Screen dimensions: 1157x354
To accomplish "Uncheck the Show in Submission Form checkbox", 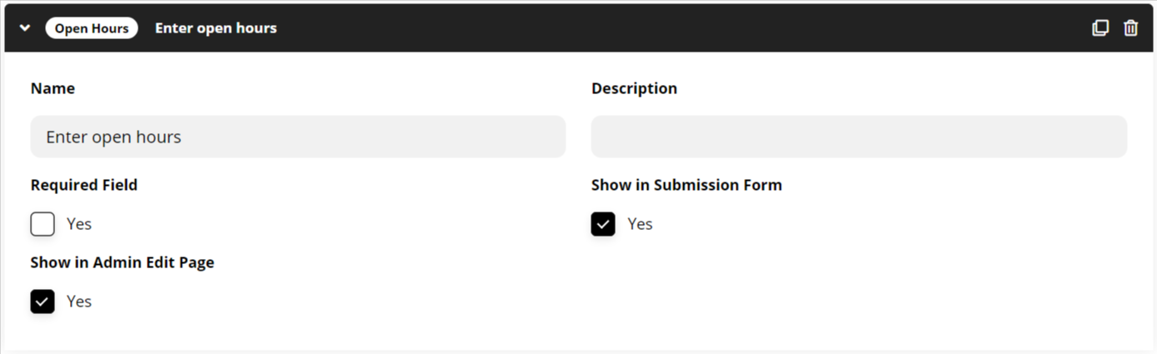I will 603,224.
